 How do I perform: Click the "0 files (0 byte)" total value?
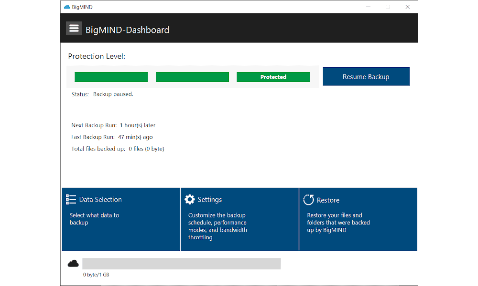click(x=146, y=149)
